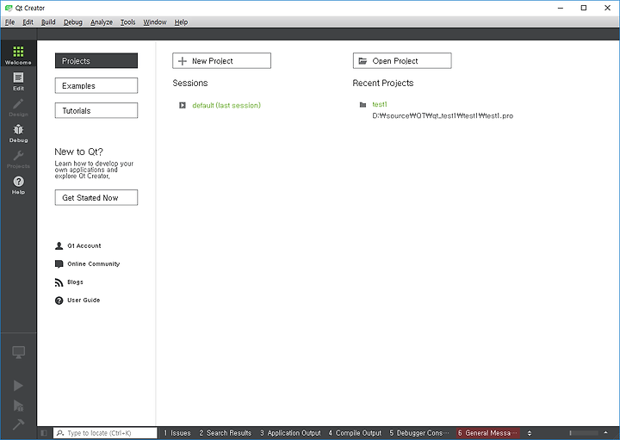The height and width of the screenshot is (440, 620).
Task: Open Online Community link
Action: pyautogui.click(x=94, y=264)
